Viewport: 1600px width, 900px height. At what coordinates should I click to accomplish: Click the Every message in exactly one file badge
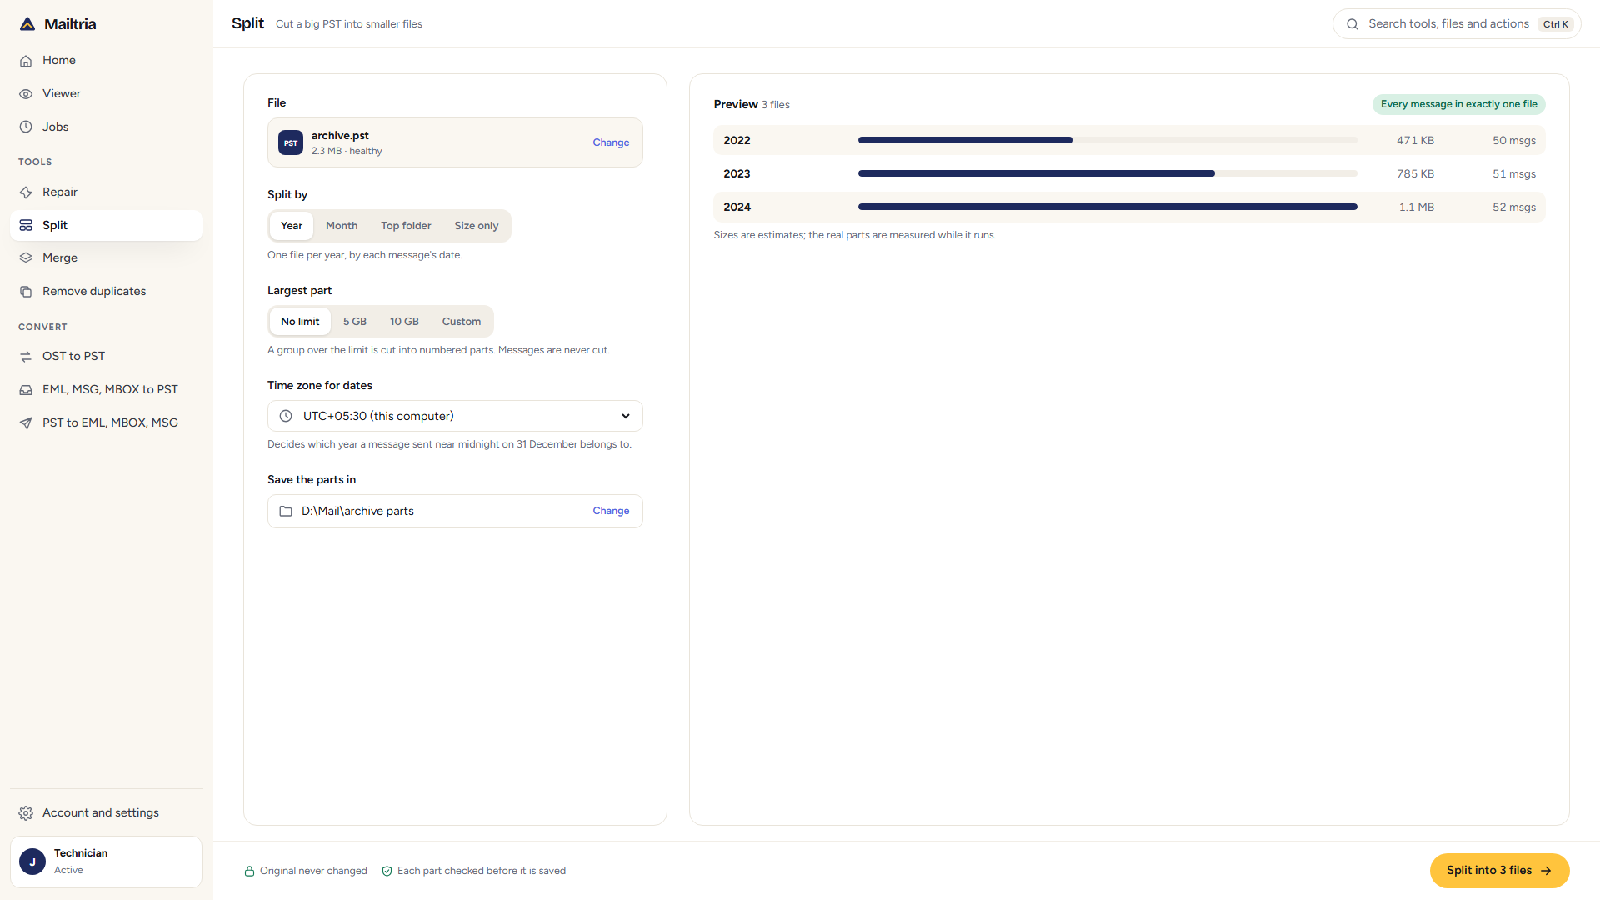(x=1458, y=104)
